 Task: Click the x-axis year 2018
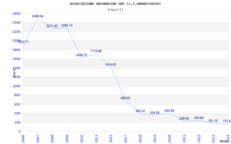tap(140, 139)
